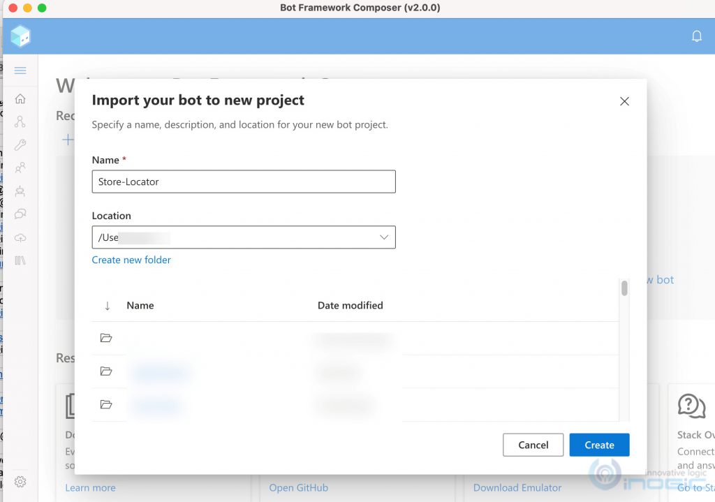
Task: Collapse the navigation sidebar hamburger
Action: click(x=20, y=70)
